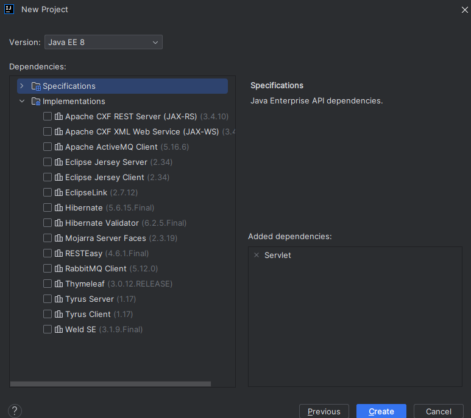This screenshot has height=418, width=471.
Task: Click the Cancel button
Action: point(439,411)
